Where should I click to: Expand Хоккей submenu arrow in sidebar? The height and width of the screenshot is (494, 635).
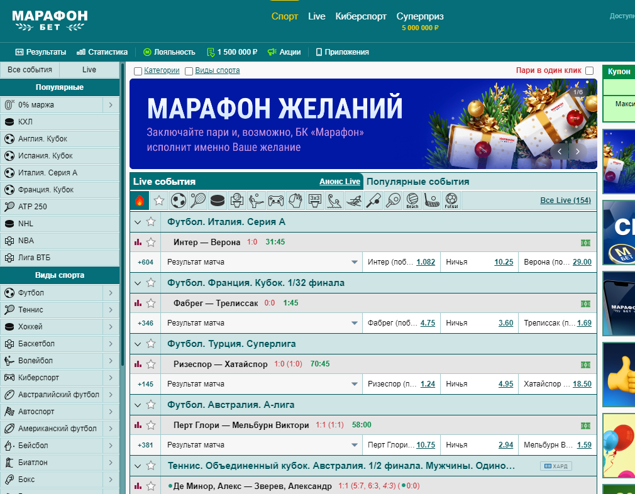(x=111, y=327)
